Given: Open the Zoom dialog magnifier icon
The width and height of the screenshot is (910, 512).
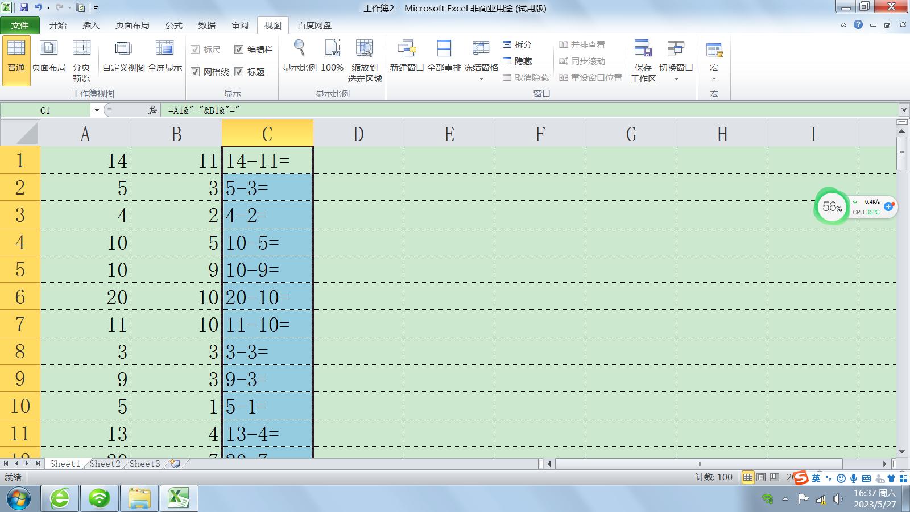Looking at the screenshot, I should click(299, 50).
